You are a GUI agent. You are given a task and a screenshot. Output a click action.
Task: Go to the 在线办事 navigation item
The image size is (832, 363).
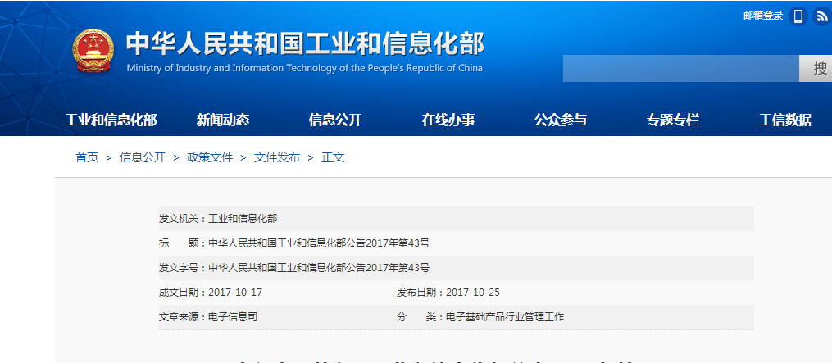[x=448, y=120]
